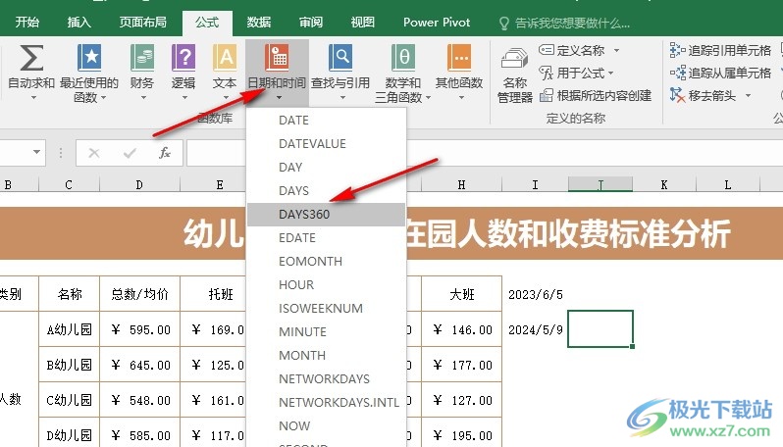Click the Tell Me lightbulb search box
The image size is (783, 447).
click(x=564, y=23)
